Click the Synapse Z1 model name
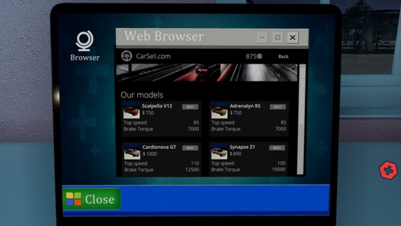This screenshot has width=401, height=226. click(242, 147)
